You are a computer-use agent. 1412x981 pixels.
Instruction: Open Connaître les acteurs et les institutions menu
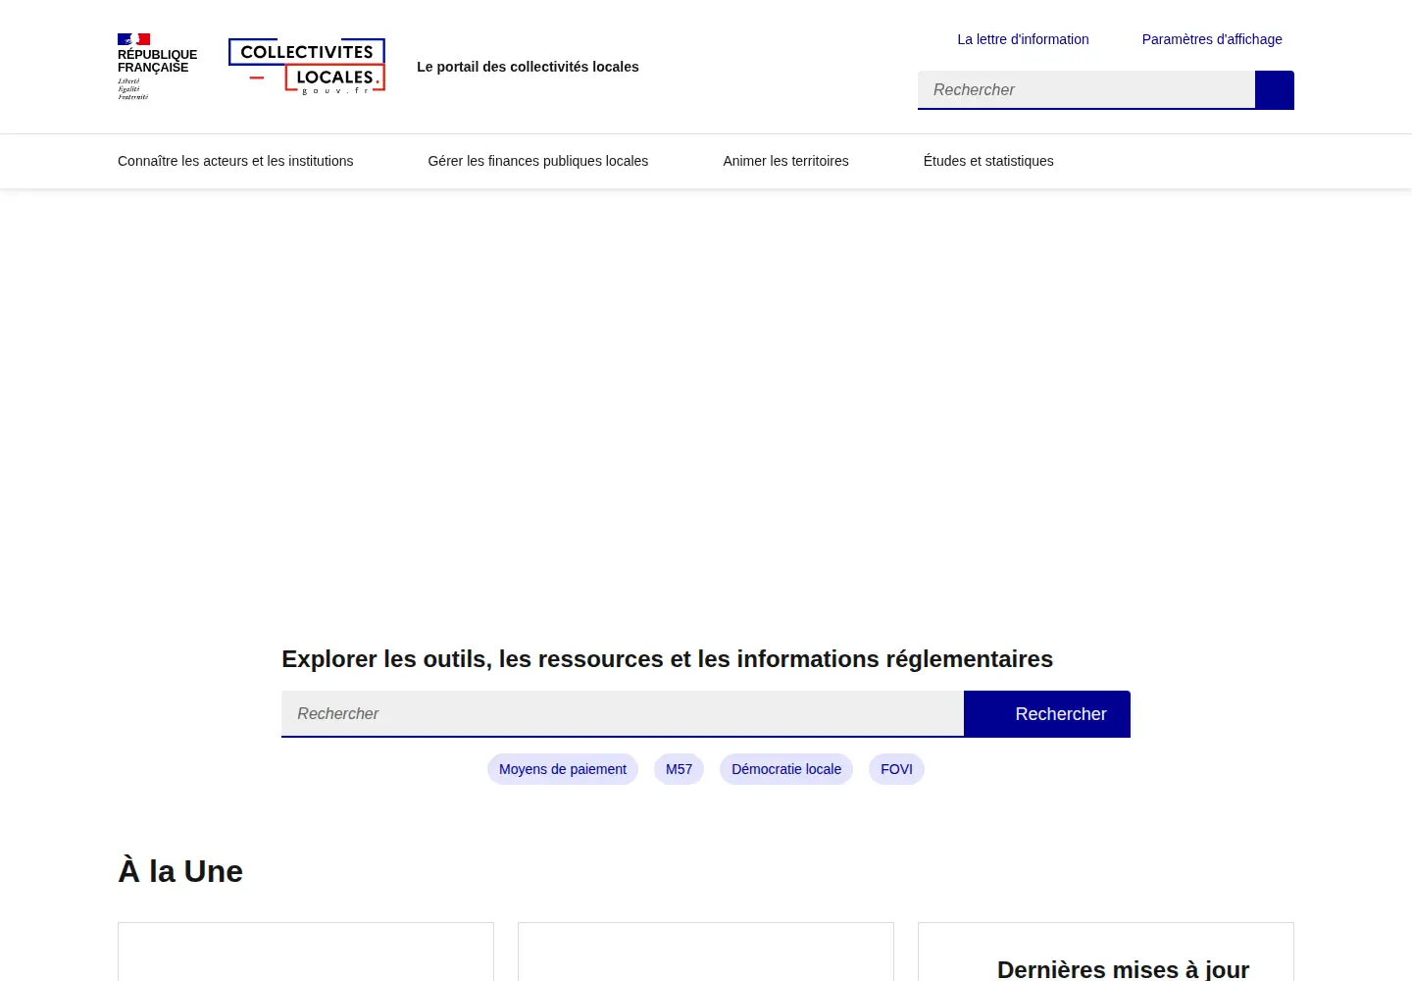click(x=235, y=161)
